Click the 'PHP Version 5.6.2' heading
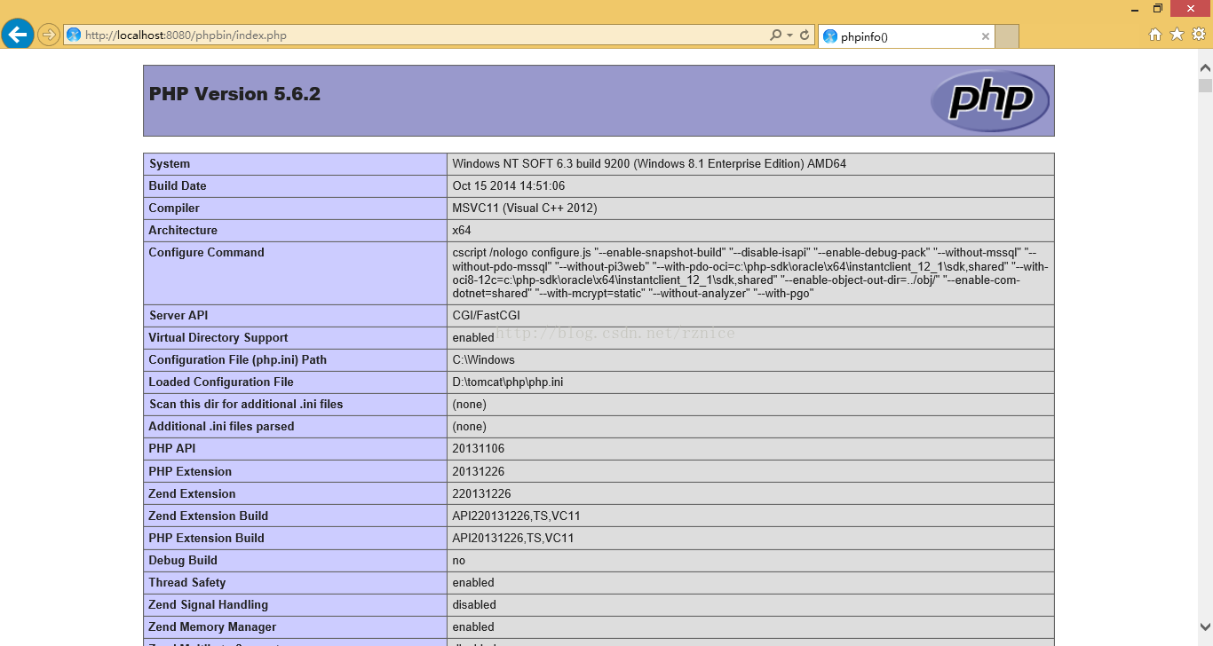 [234, 94]
